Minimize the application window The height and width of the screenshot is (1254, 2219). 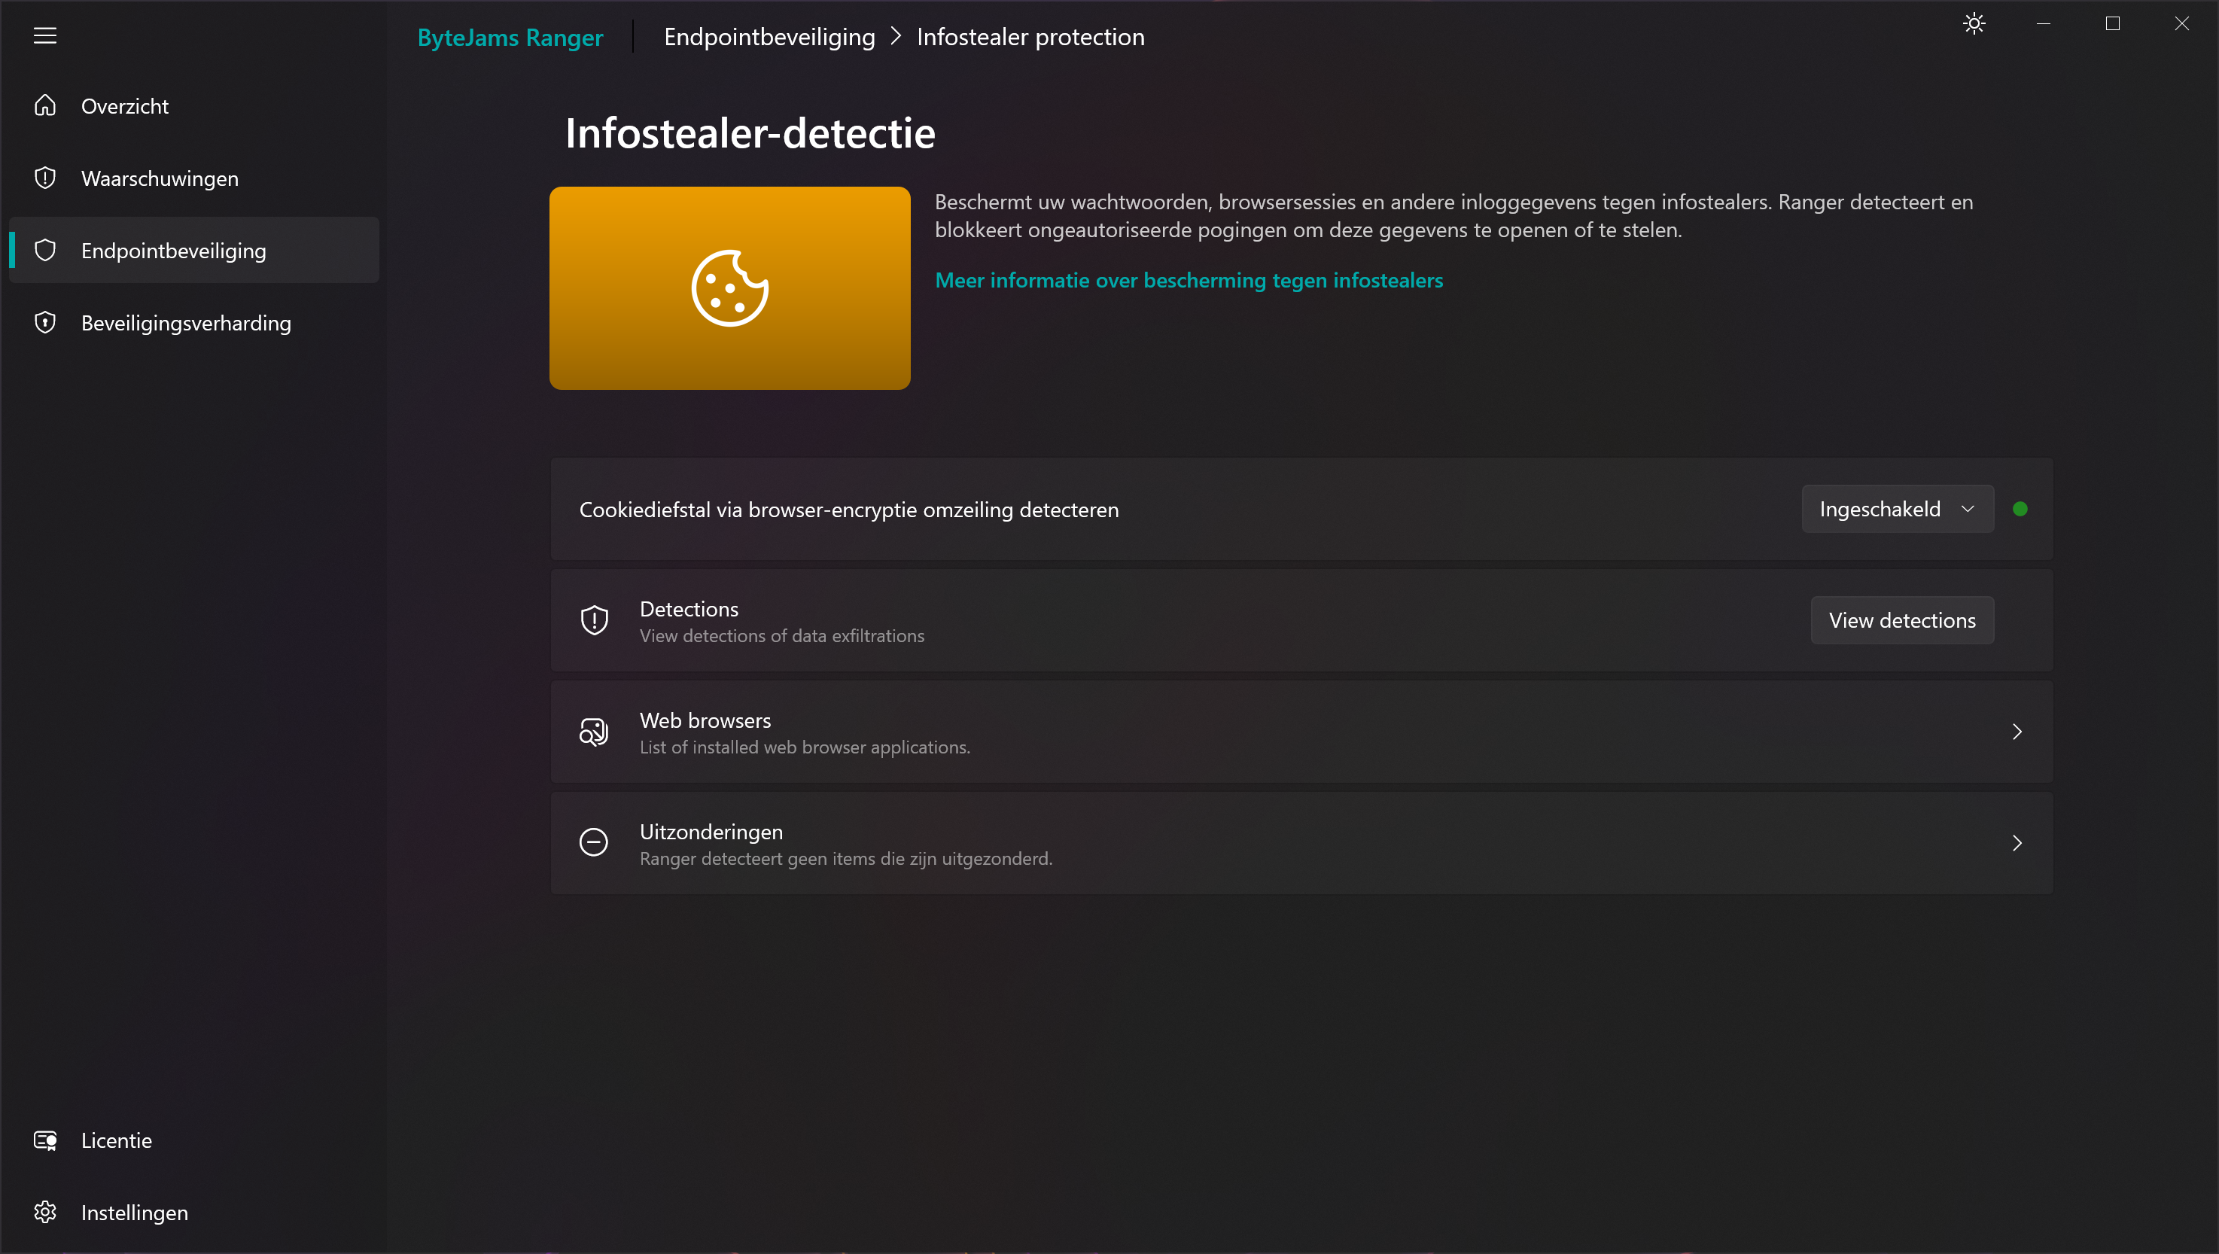click(2044, 23)
